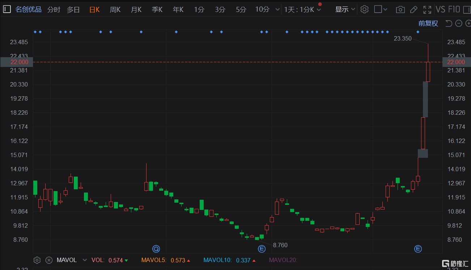Remove the MAVOL indicator via the X icon
471x270 pixels.
[x=49, y=260]
